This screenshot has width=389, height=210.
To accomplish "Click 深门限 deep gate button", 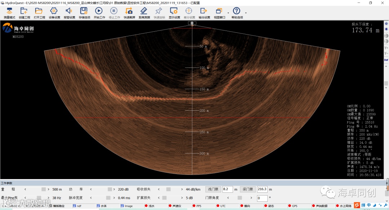I will pyautogui.click(x=247, y=189).
